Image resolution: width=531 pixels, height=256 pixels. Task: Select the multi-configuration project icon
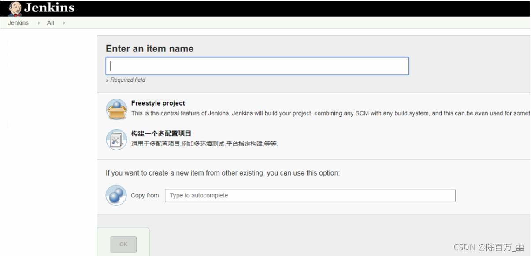coord(116,139)
